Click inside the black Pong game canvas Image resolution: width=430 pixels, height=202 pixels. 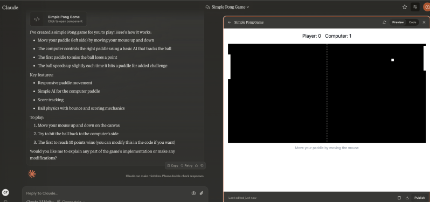[327, 93]
